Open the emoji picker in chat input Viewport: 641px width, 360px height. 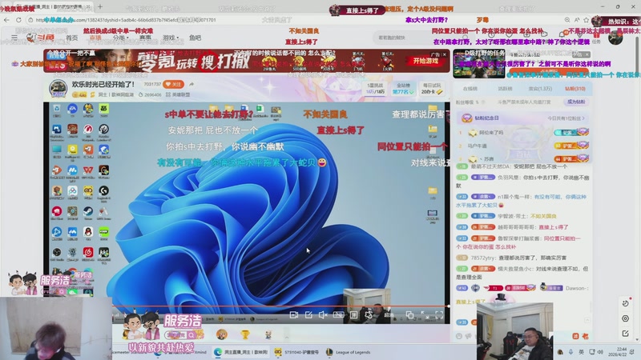[x=459, y=336]
